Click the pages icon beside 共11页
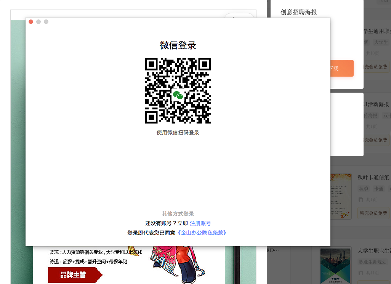This screenshot has height=284, width=391. [361, 273]
